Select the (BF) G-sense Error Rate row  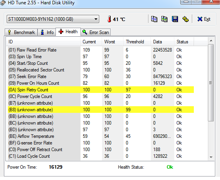coord(101,143)
